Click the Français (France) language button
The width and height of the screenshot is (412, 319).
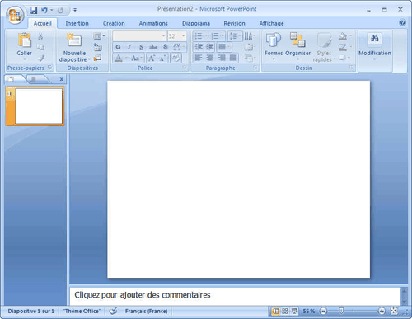(146, 311)
